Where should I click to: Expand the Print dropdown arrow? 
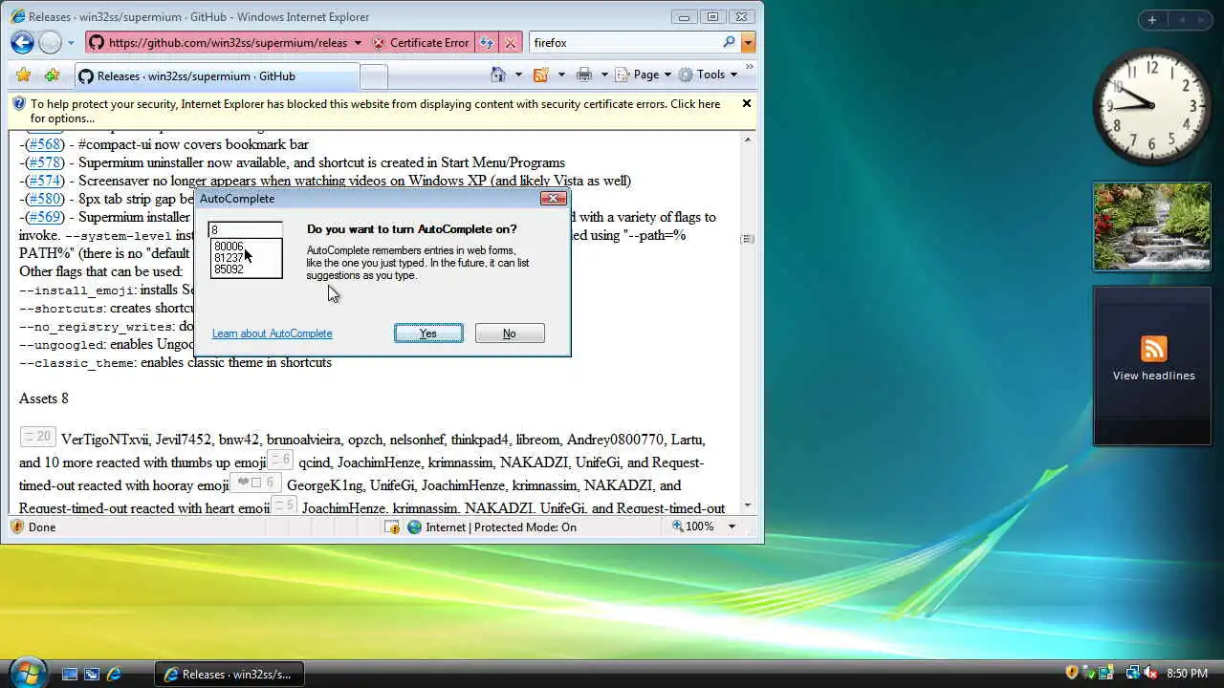[604, 75]
